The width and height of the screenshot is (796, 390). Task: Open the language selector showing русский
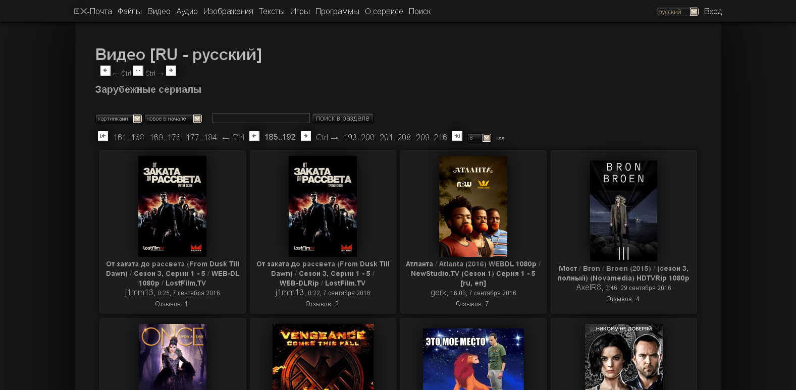coord(677,12)
